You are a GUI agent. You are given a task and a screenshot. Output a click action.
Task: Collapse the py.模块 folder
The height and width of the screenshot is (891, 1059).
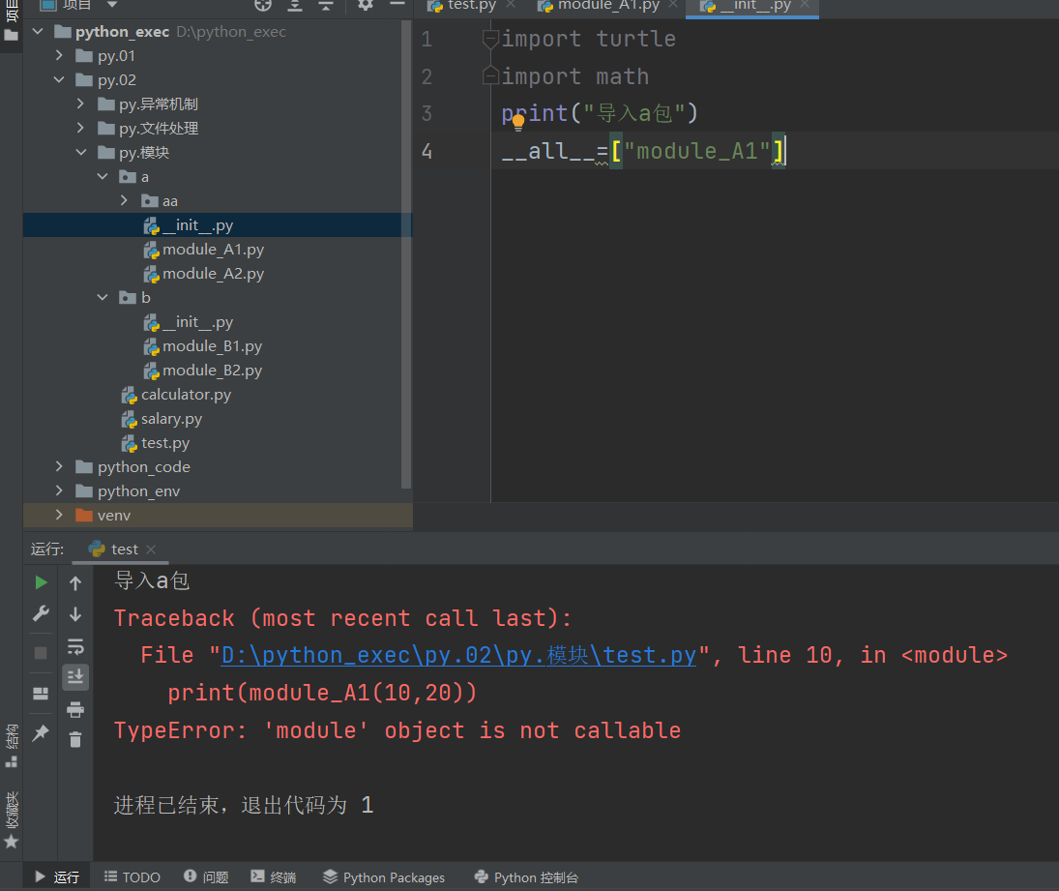click(81, 152)
